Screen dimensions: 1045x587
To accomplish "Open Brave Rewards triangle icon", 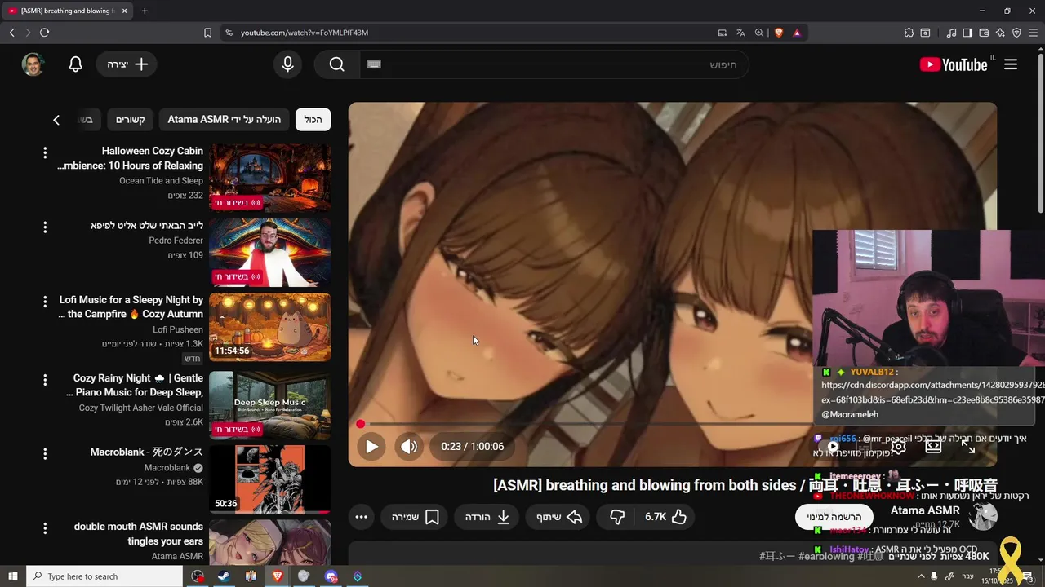I will [797, 33].
